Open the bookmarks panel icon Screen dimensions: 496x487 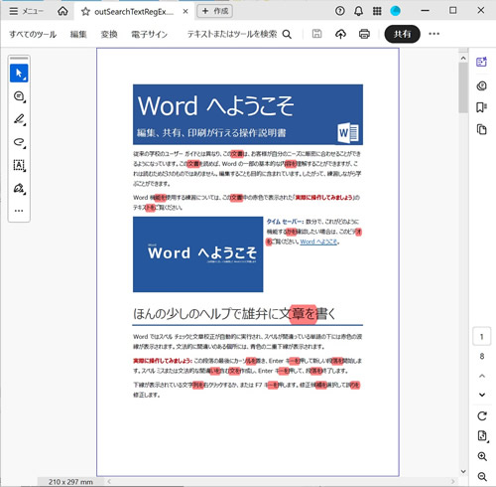482,107
